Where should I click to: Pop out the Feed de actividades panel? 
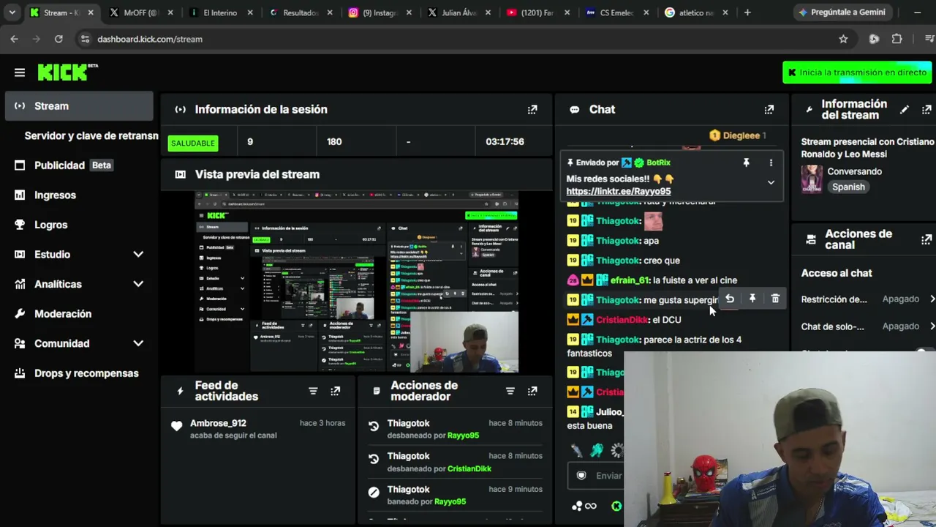(x=335, y=391)
